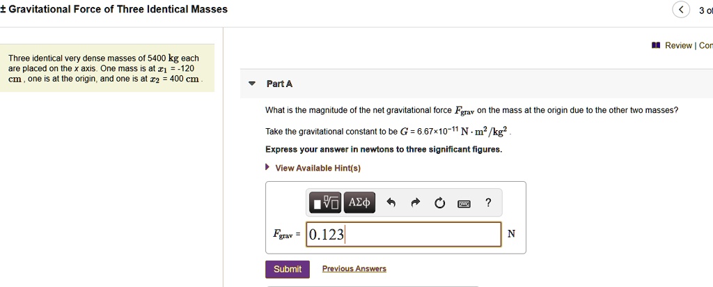Click the Fgrav answer input field
This screenshot has height=287, width=713.
pyautogui.click(x=404, y=234)
